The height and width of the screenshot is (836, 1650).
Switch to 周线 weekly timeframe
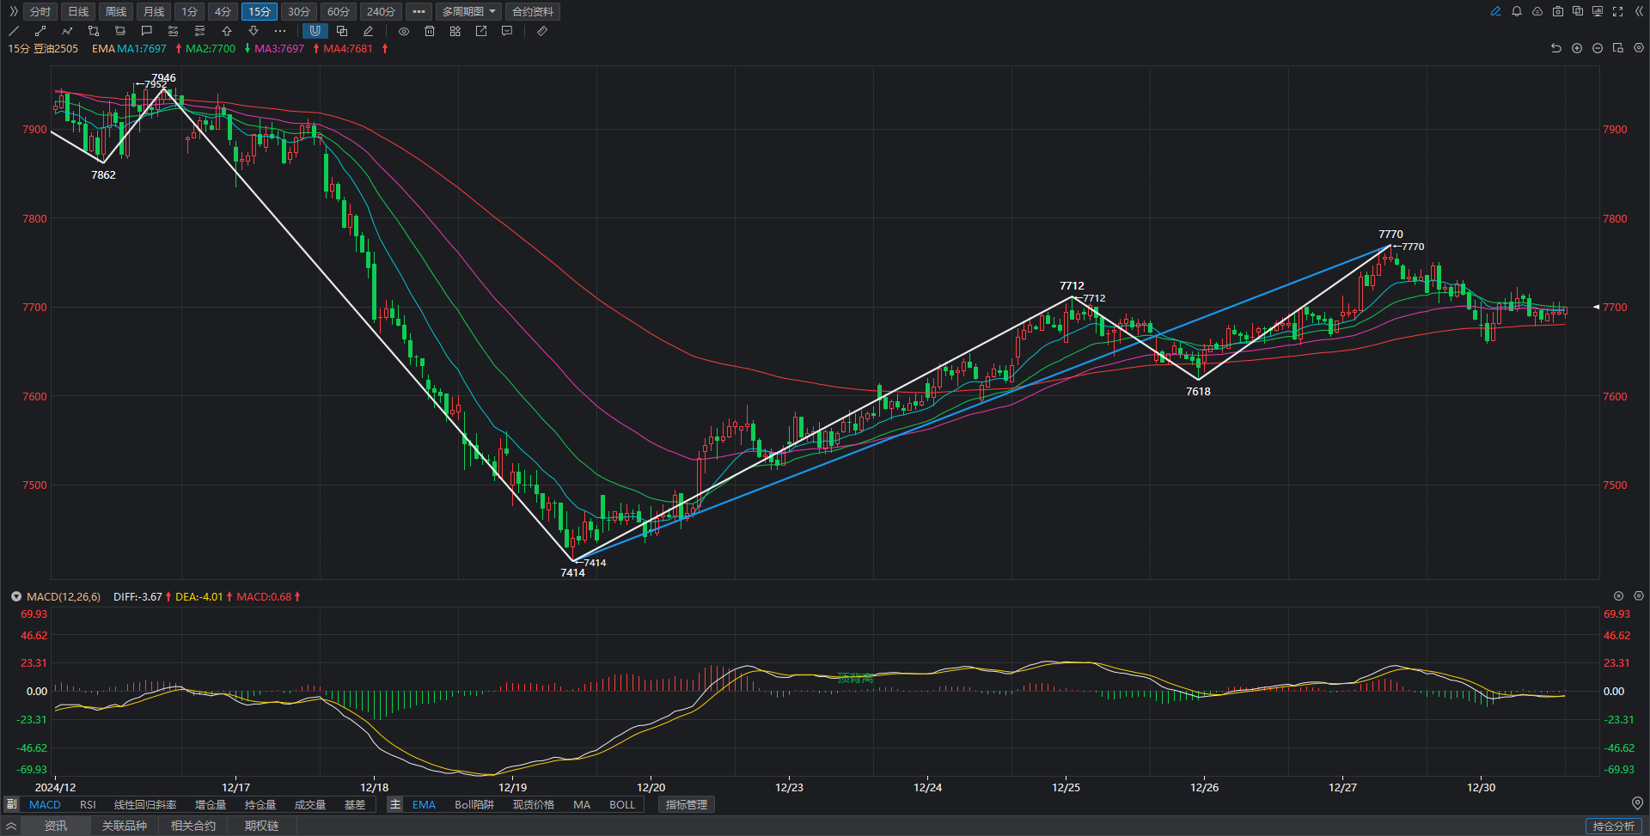116,11
